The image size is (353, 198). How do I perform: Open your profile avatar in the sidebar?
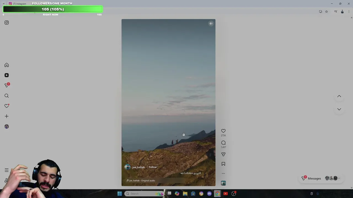coord(7,127)
